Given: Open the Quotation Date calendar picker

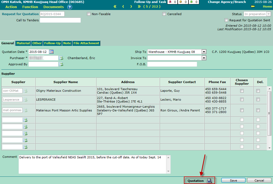Looking at the screenshot, I should (51, 52).
